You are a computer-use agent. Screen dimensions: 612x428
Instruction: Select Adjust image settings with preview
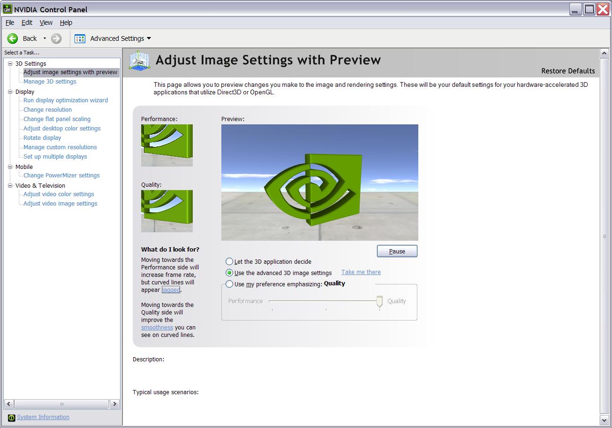(70, 72)
